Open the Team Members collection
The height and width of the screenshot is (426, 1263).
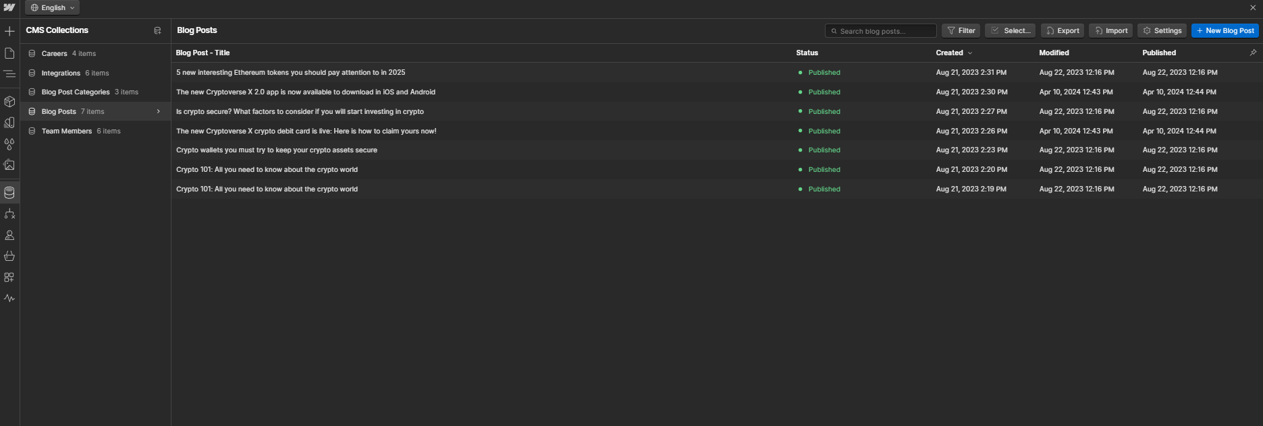pos(95,131)
